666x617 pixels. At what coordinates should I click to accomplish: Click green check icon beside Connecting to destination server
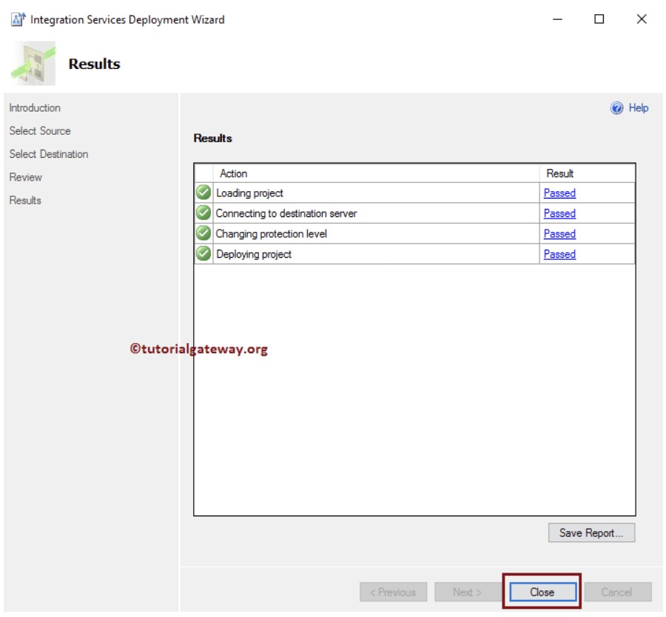[x=203, y=213]
